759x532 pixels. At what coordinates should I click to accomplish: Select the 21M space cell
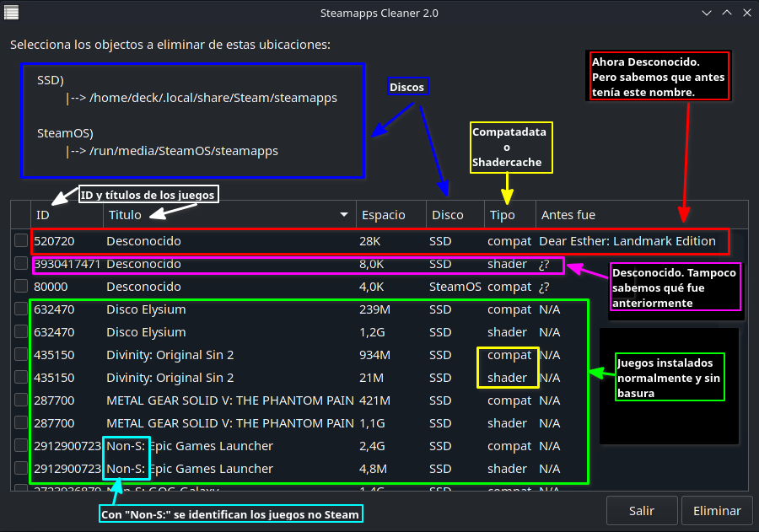point(371,378)
